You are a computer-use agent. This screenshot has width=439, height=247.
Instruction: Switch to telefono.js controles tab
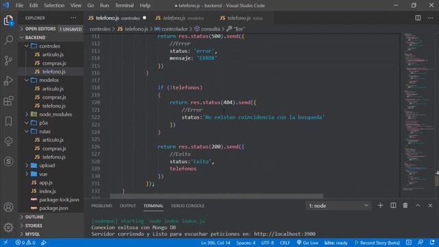point(117,18)
